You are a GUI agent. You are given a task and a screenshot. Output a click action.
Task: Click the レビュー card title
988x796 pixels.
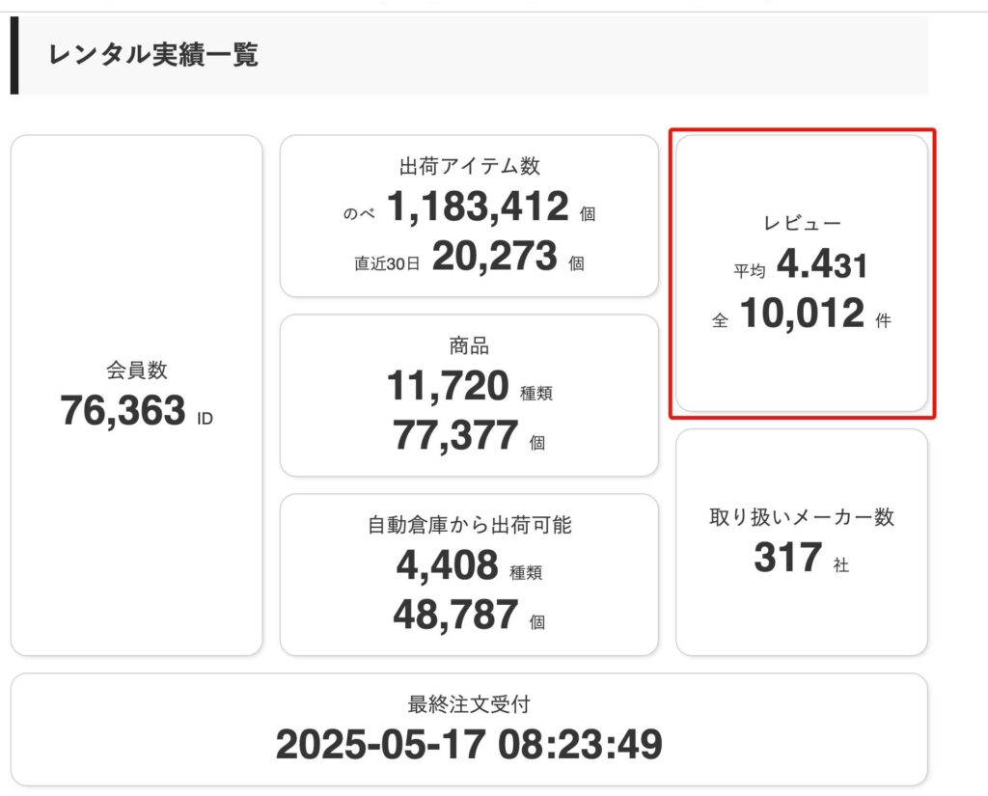[802, 223]
